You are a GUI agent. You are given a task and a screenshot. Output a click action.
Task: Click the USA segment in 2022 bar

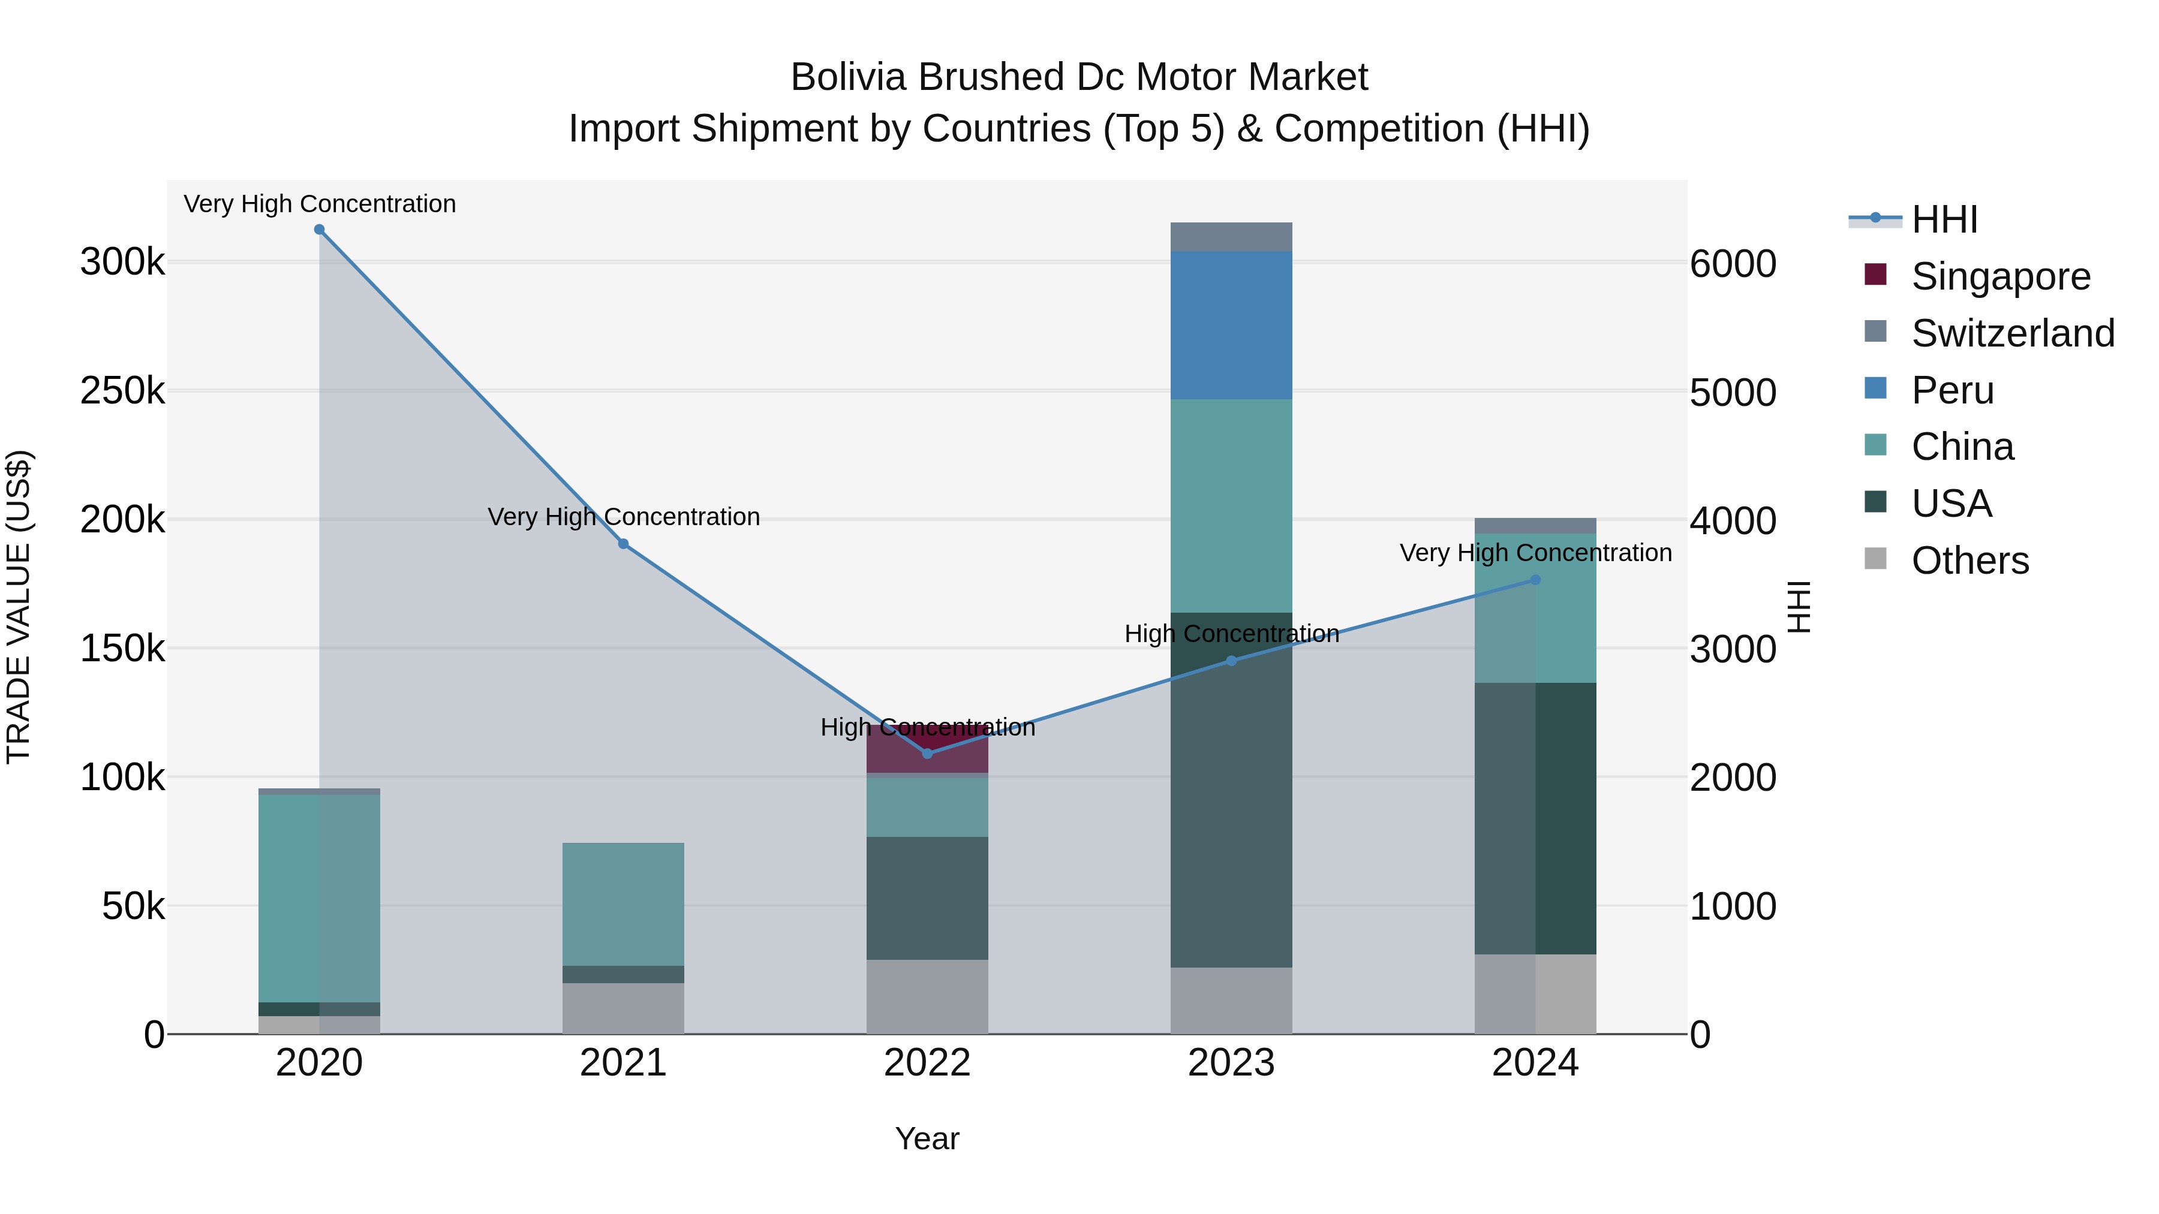point(927,898)
